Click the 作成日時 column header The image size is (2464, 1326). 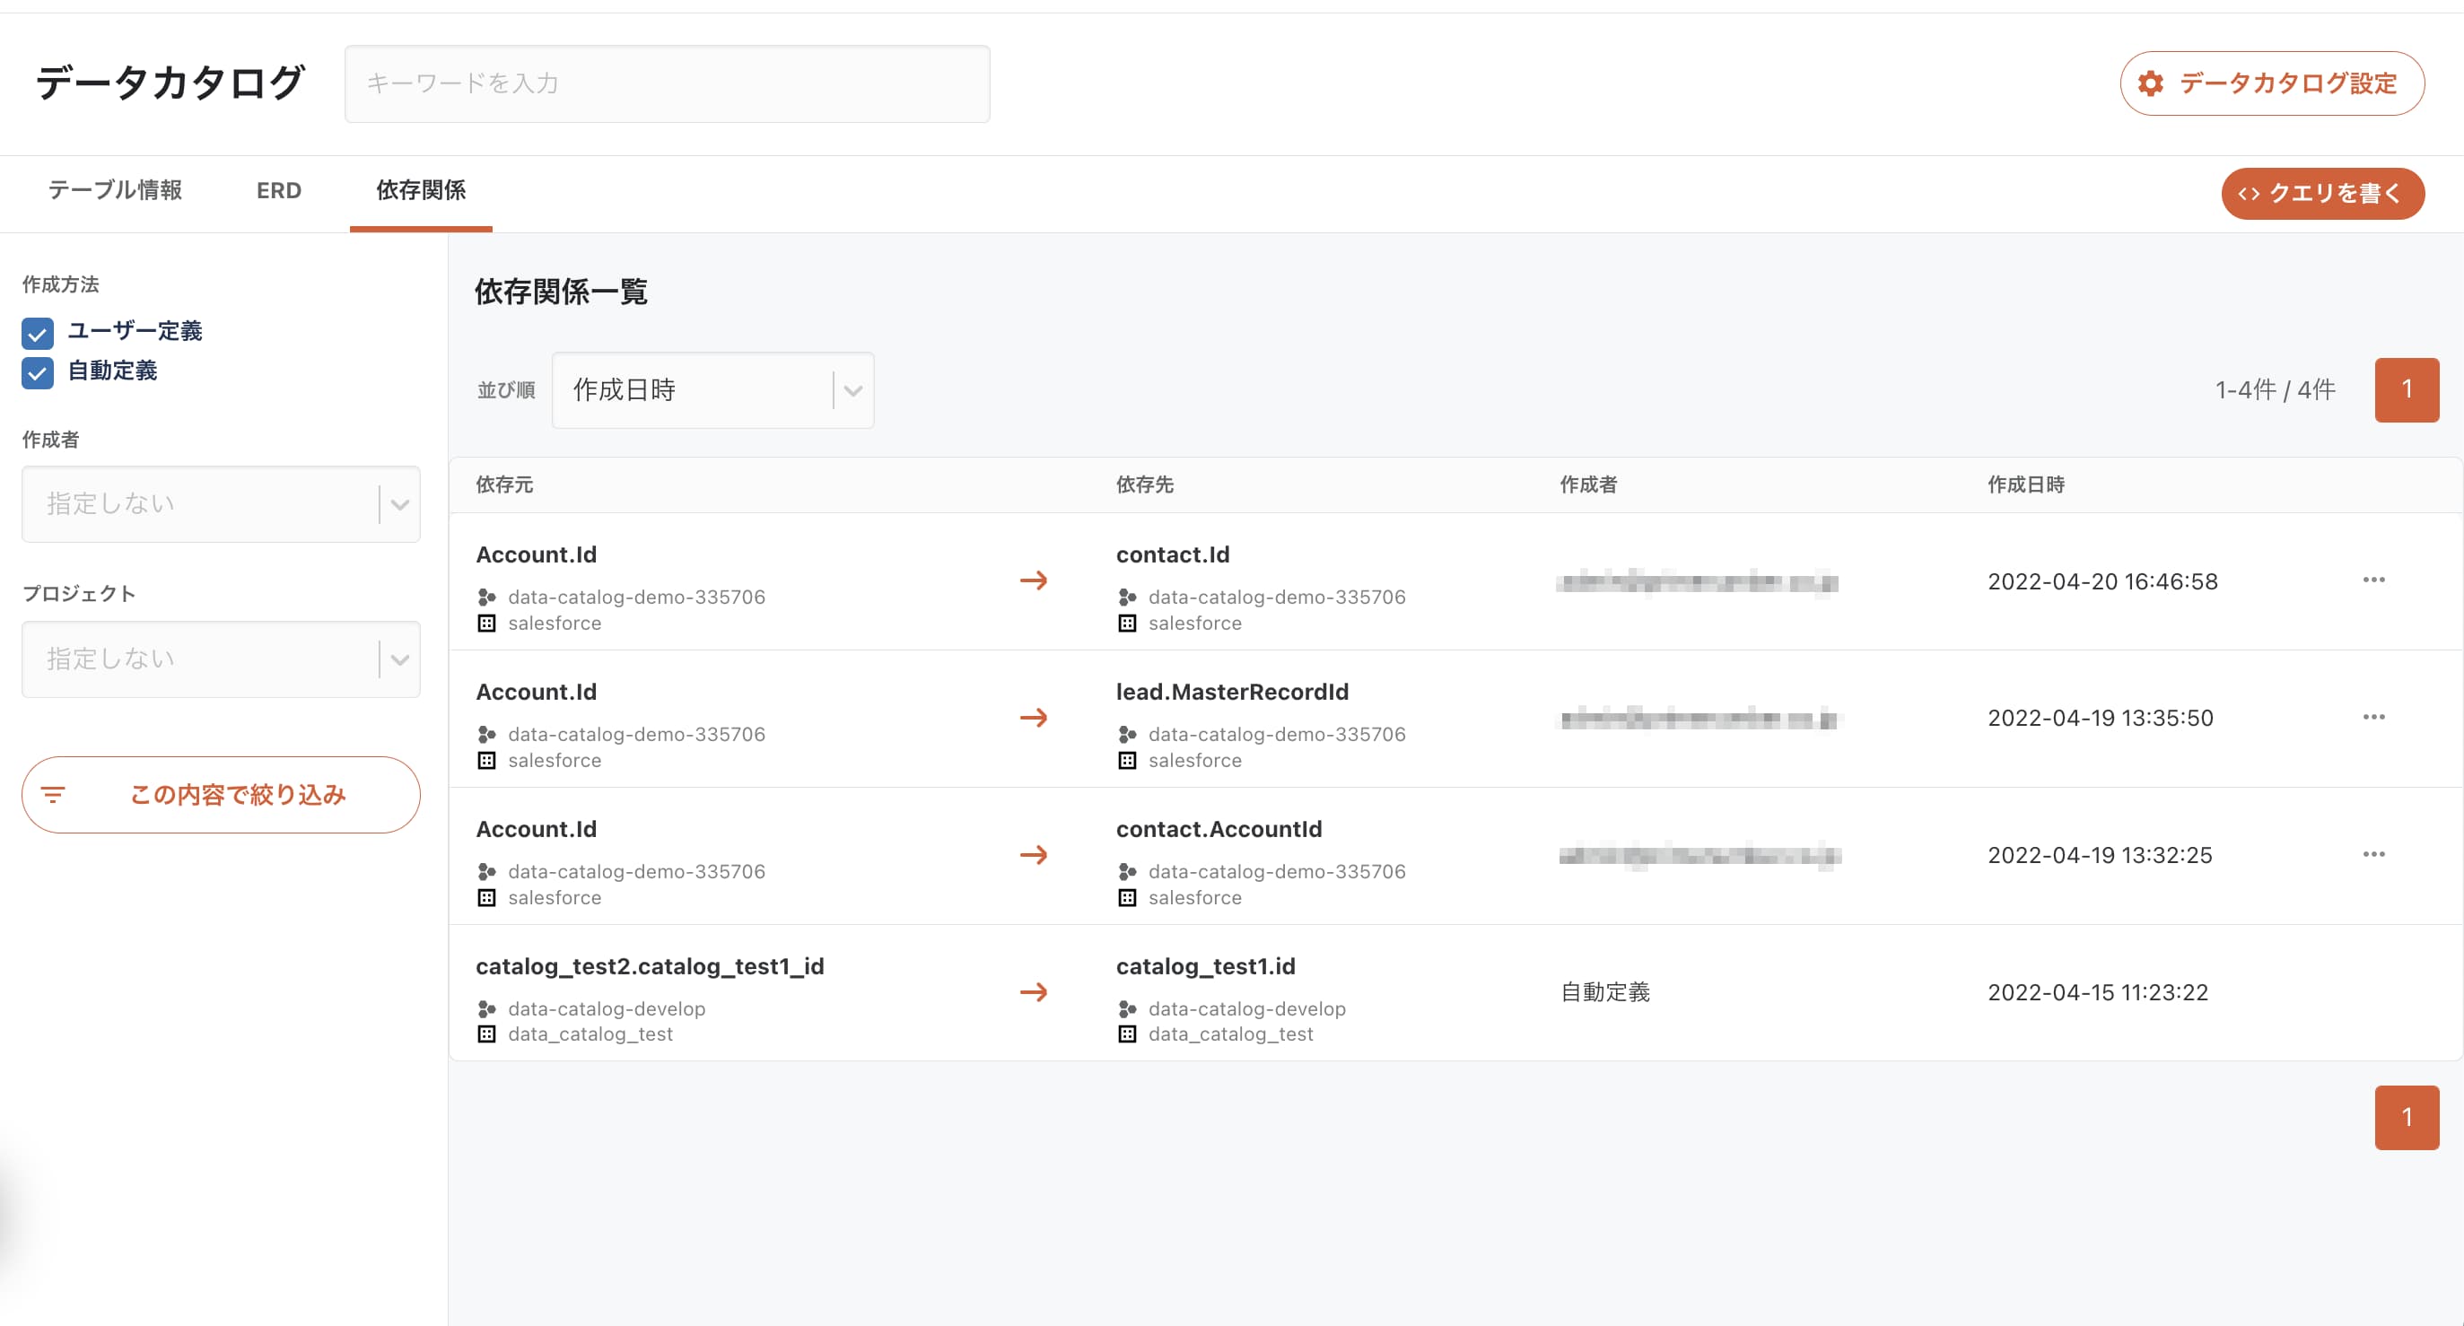pyautogui.click(x=2026, y=485)
